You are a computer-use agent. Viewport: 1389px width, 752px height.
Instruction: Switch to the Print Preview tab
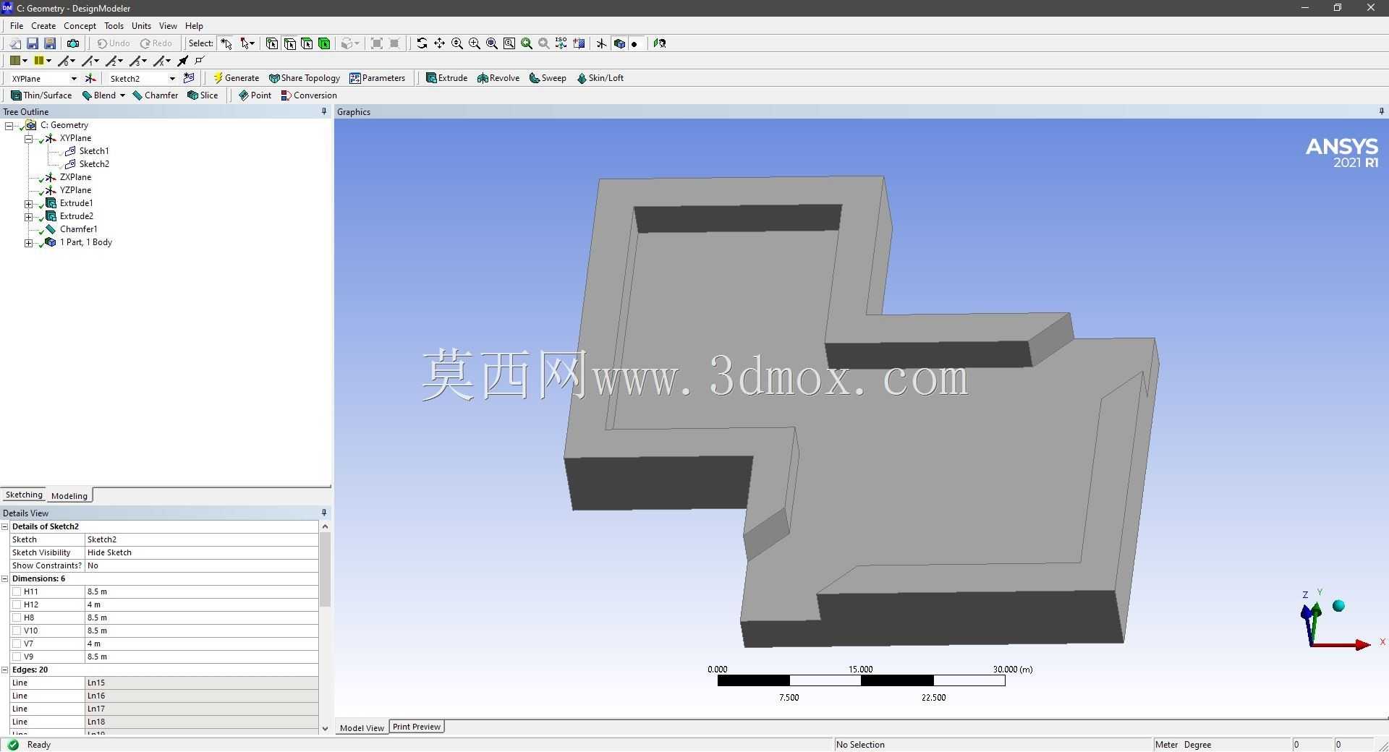(417, 727)
